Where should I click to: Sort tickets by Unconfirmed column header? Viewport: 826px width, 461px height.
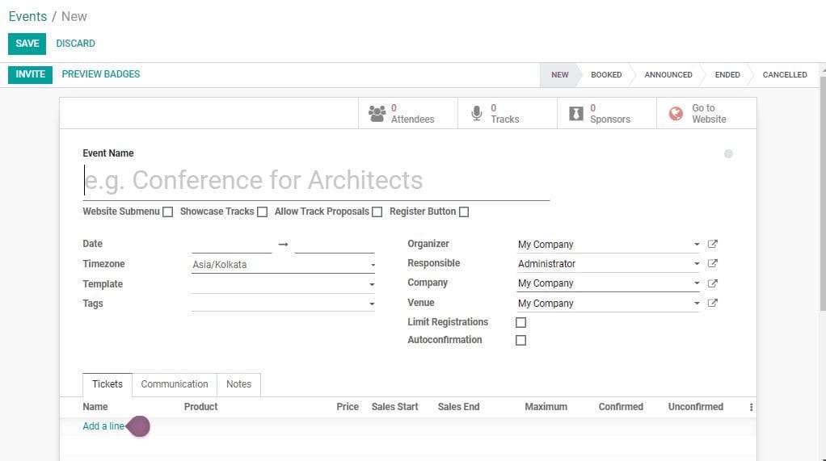[695, 407]
